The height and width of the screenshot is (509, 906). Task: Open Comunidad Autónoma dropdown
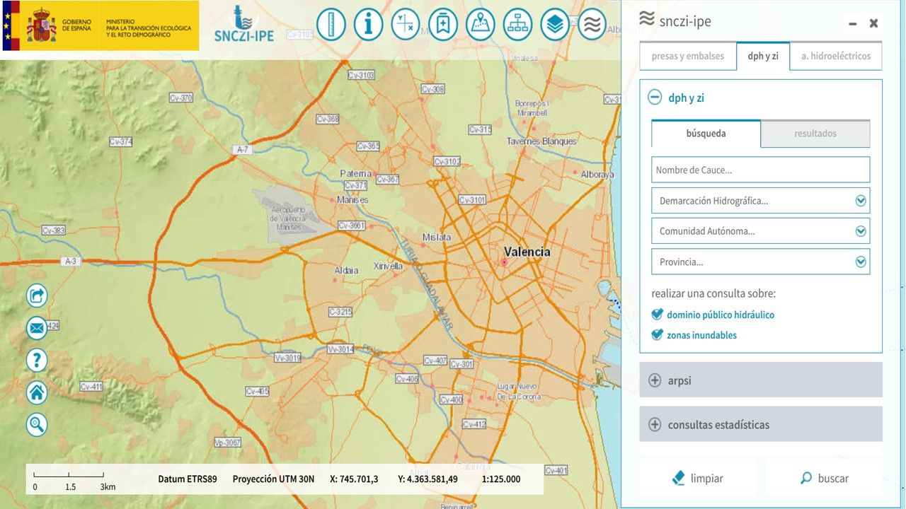[760, 231]
